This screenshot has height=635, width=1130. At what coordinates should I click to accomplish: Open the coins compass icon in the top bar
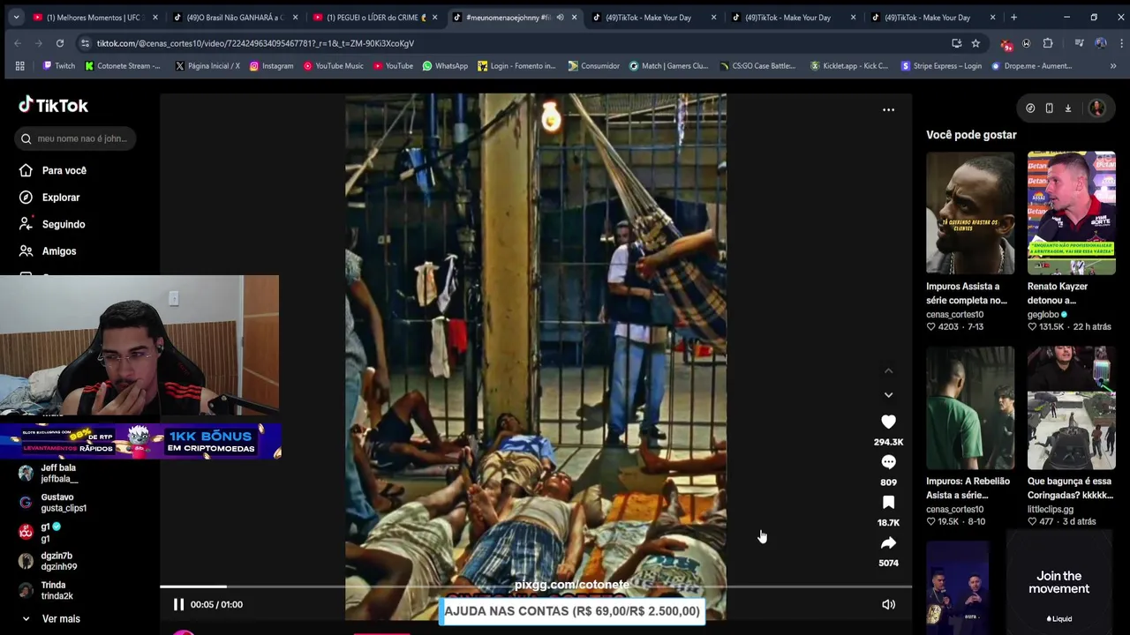click(x=1030, y=108)
